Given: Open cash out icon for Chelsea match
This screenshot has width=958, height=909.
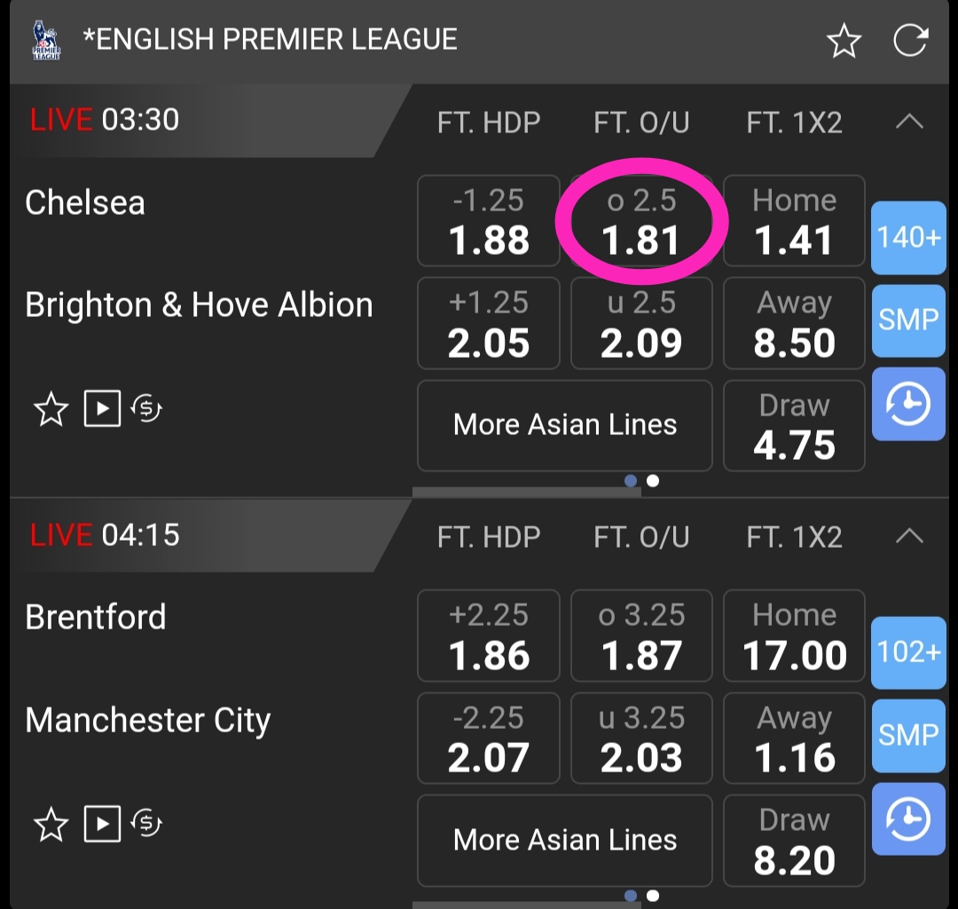Looking at the screenshot, I should tap(146, 409).
